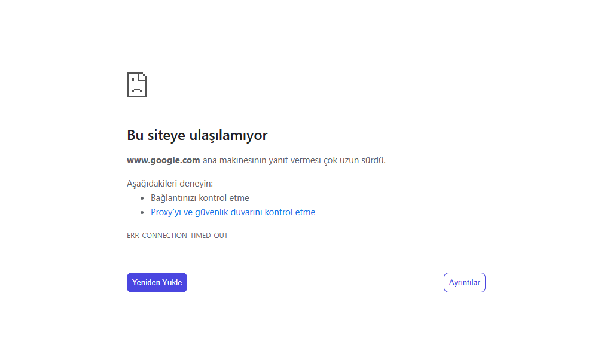Click the 'Bu siteye ulaşılamıyor' heading

click(x=197, y=135)
